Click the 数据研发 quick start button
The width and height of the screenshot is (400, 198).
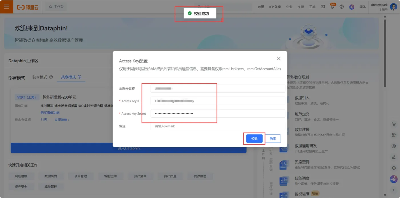[51, 176]
